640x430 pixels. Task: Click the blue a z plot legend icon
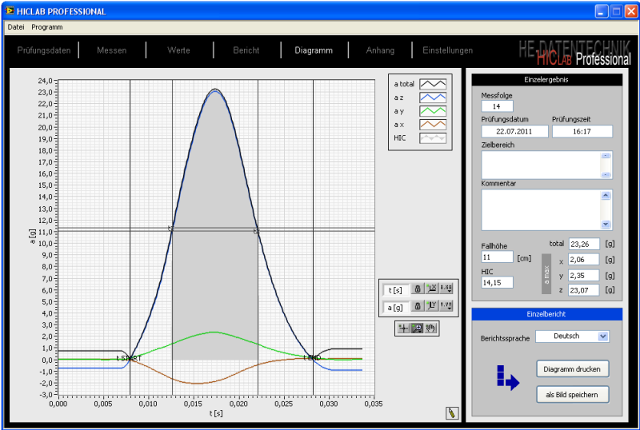(x=433, y=97)
